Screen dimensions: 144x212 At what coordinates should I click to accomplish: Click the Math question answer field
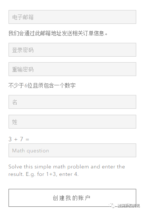[72, 151]
